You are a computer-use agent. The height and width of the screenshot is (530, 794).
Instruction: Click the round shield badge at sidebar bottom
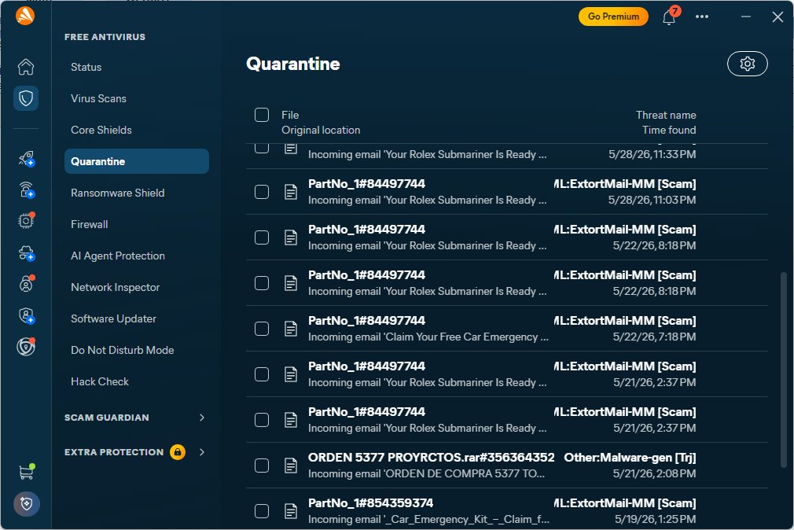(26, 503)
